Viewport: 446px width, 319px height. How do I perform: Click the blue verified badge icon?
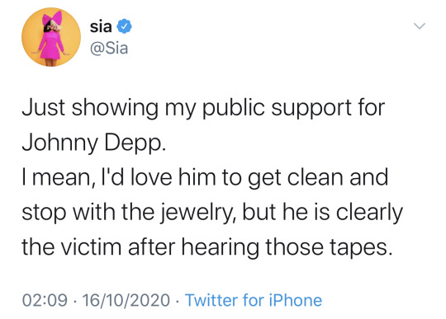coord(124,26)
